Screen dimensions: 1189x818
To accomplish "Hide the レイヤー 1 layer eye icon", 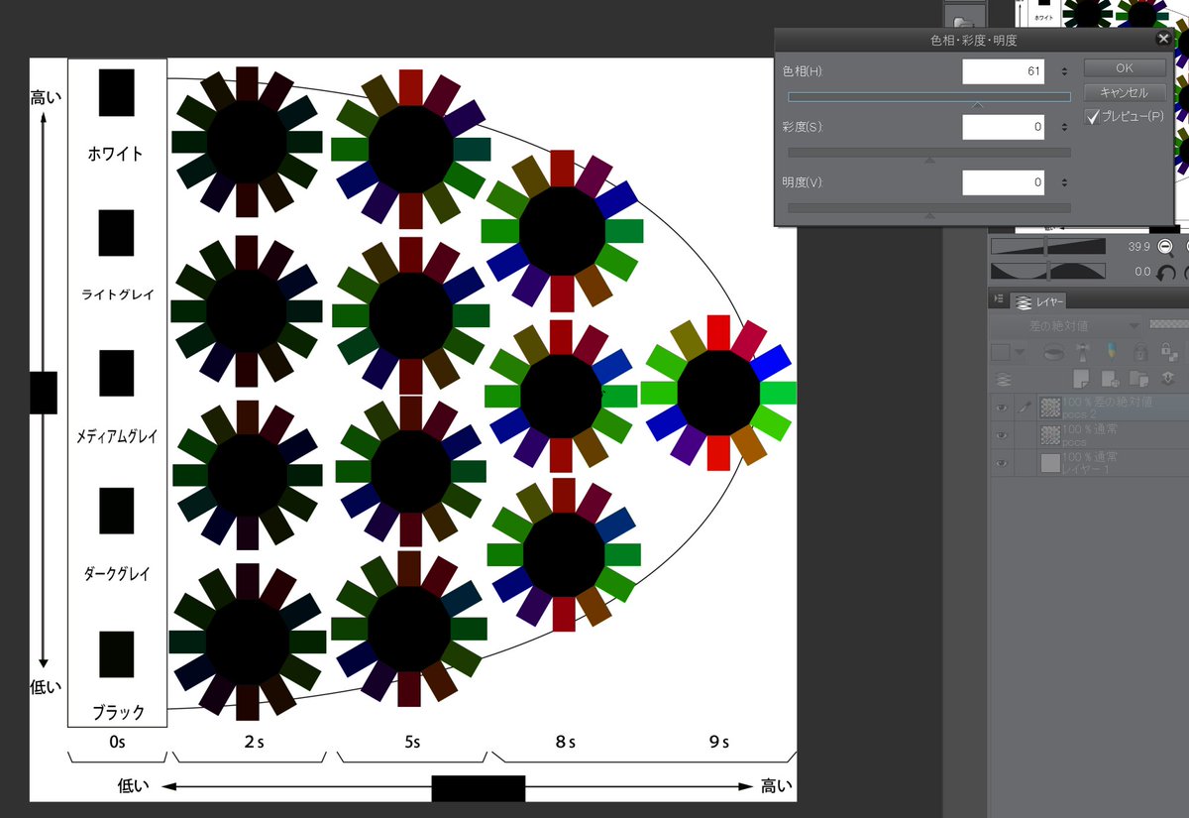I will [x=1002, y=463].
